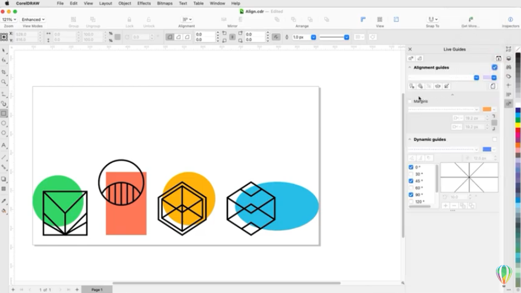Uncheck the 90° angle checkbox
The width and height of the screenshot is (521, 293).
pos(411,195)
